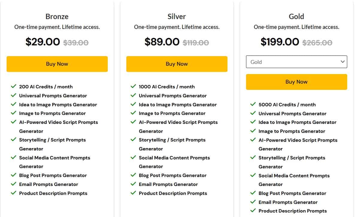This screenshot has width=355, height=217.
Task: Click the checkmark beside 200 AI Credits
Action: coord(14,87)
